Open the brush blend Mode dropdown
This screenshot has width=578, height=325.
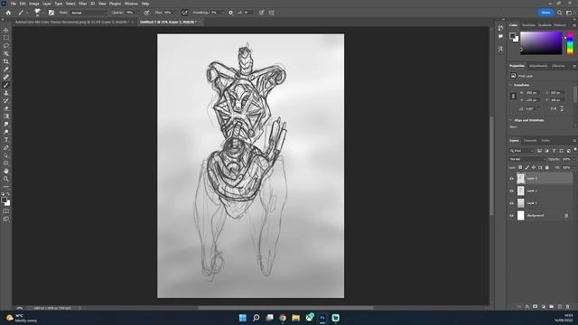[89, 13]
